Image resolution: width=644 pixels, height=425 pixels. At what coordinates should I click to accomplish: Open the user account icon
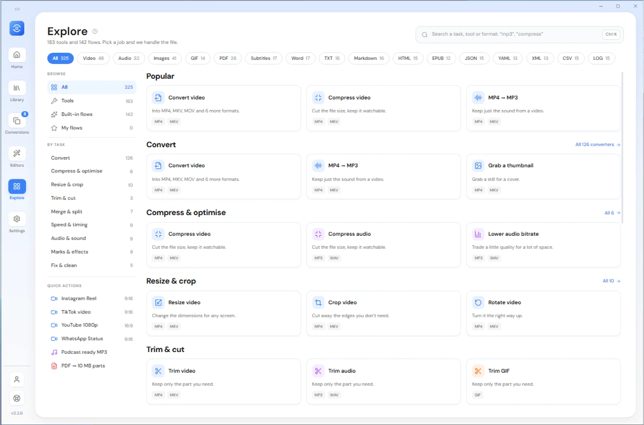click(17, 379)
